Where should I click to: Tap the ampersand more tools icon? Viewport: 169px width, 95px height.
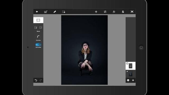[123, 12]
